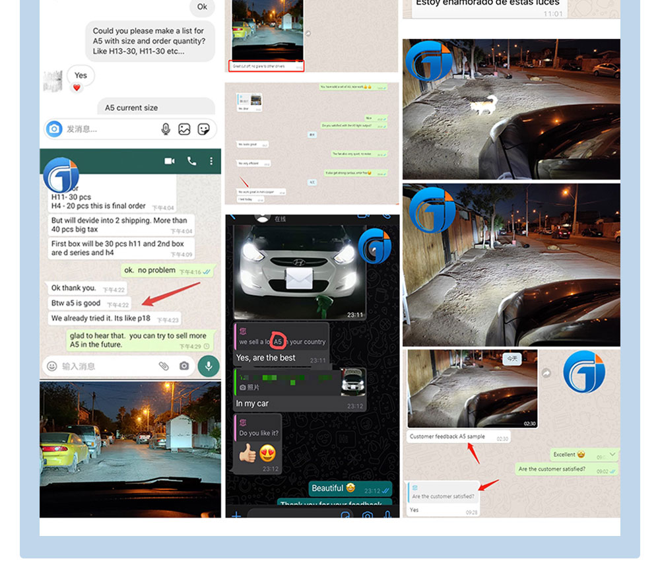Open the night street photo with yellow car
This screenshot has width=660, height=567.
[130, 449]
